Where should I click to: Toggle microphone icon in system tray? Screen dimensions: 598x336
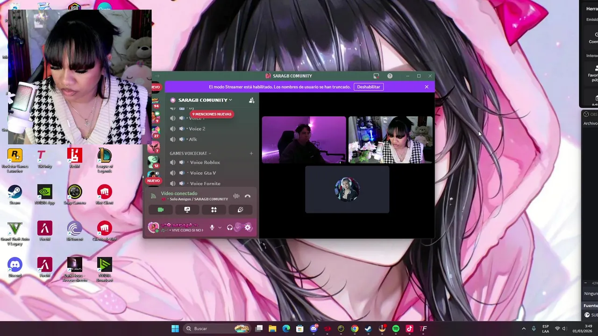[534, 329]
